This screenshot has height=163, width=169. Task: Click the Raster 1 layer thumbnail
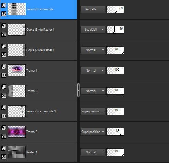(17, 152)
